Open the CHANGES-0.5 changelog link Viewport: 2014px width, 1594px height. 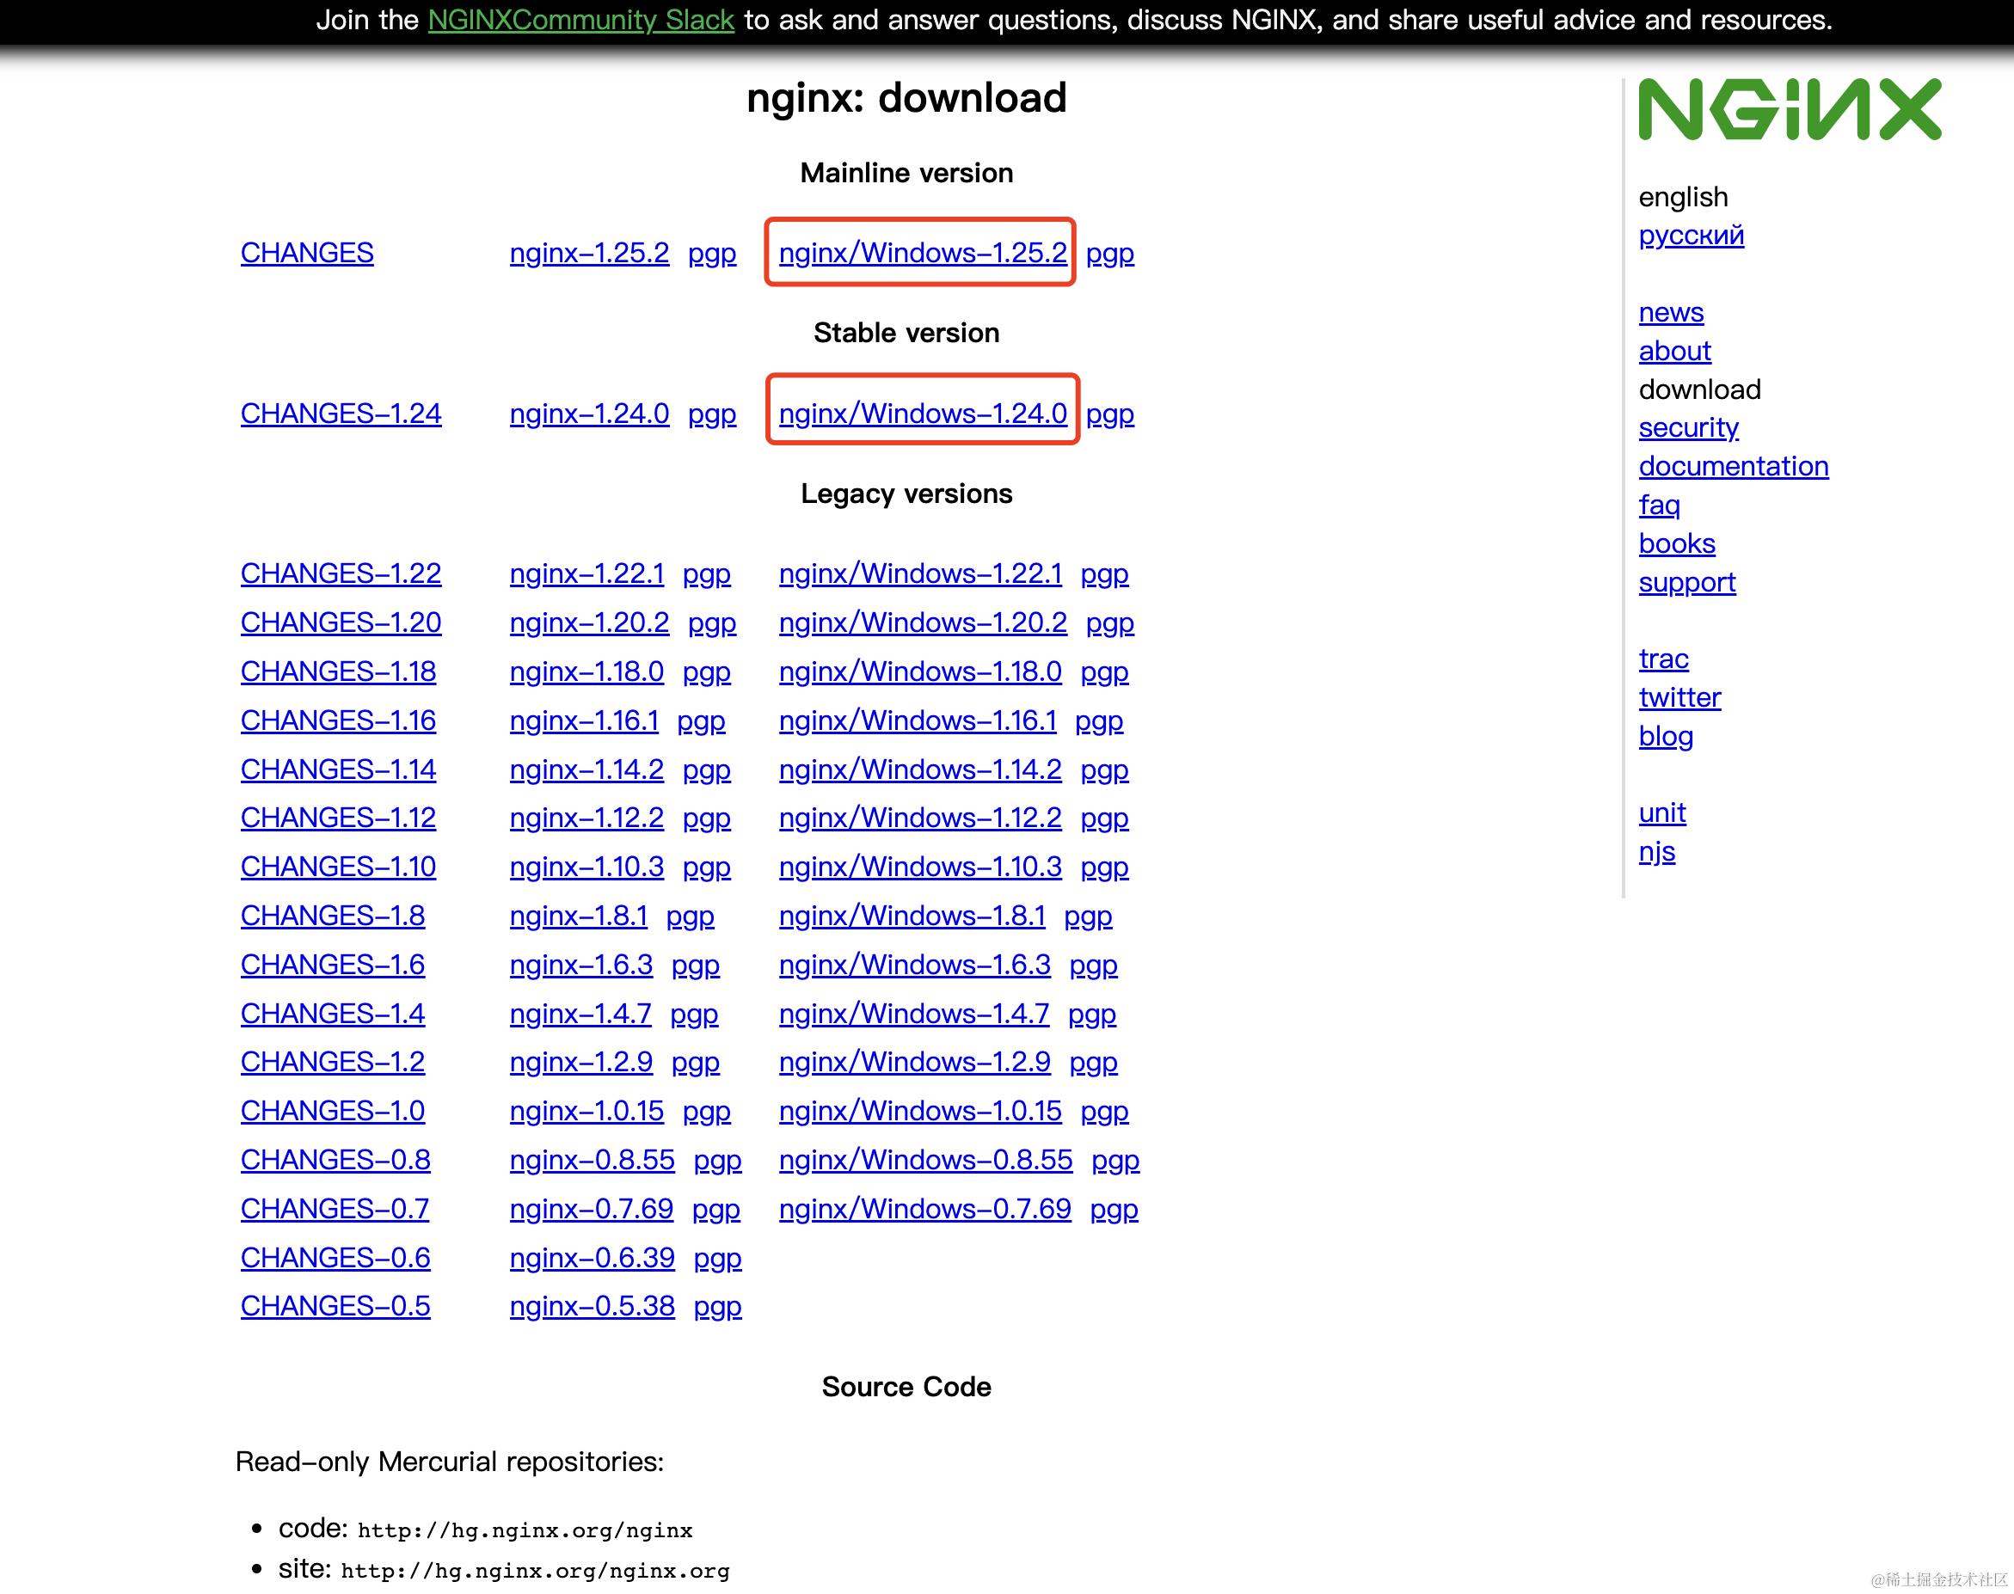click(335, 1307)
